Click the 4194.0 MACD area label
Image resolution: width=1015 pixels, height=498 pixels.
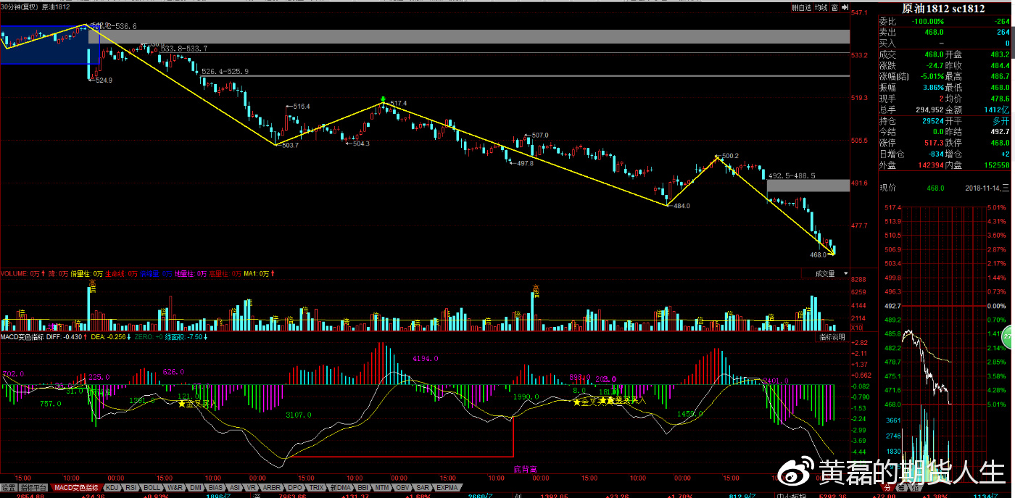click(x=425, y=359)
